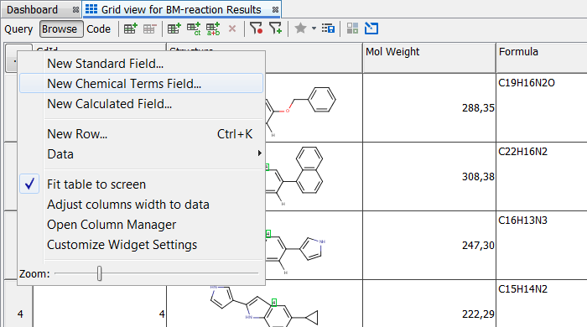
Task: Click Customize Widget Settings
Action: click(x=141, y=245)
